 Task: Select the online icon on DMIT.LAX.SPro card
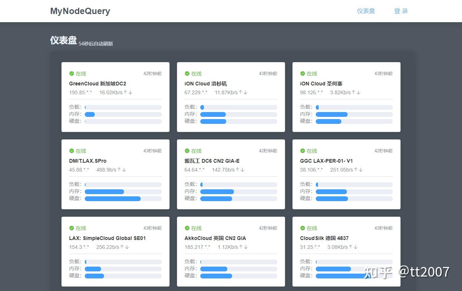[71, 151]
